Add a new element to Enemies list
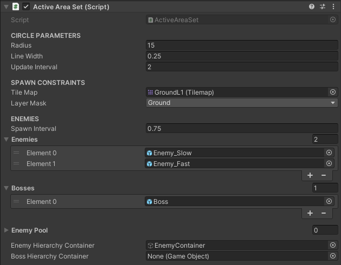Image resolution: width=341 pixels, height=265 pixels. pyautogui.click(x=310, y=175)
